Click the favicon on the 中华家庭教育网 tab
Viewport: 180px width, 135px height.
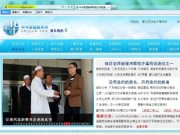[77, 7]
